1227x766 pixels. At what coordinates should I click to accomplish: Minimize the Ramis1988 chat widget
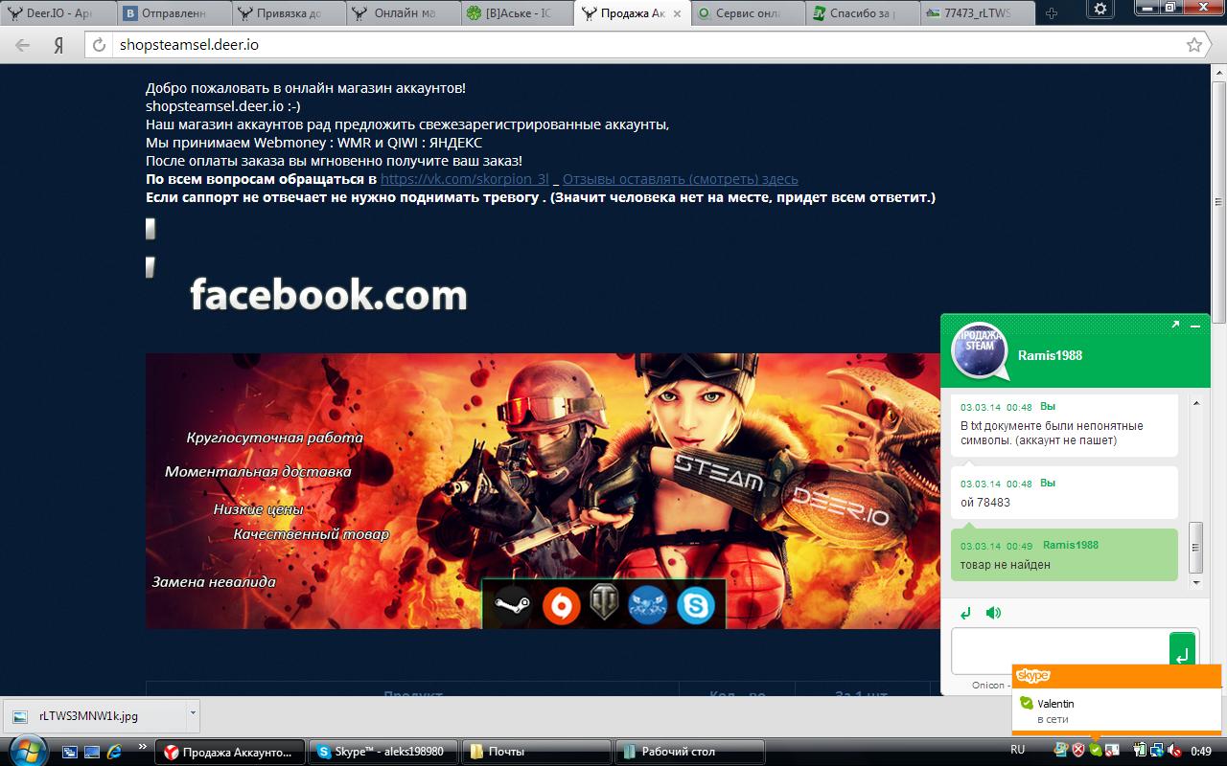(x=1195, y=327)
